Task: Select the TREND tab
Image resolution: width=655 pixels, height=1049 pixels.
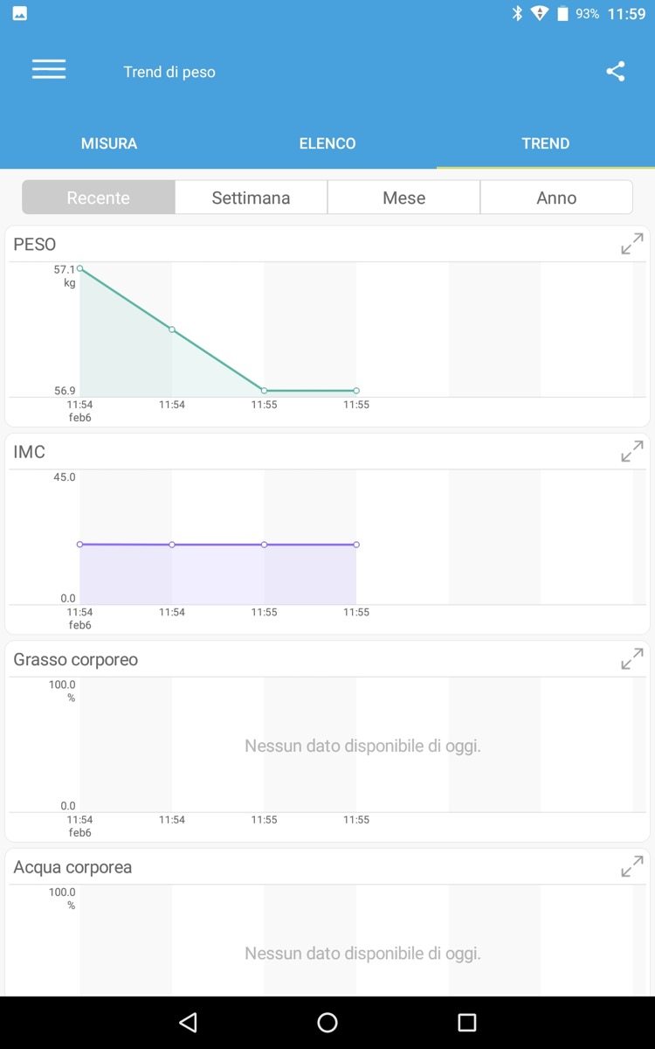Action: 546,143
